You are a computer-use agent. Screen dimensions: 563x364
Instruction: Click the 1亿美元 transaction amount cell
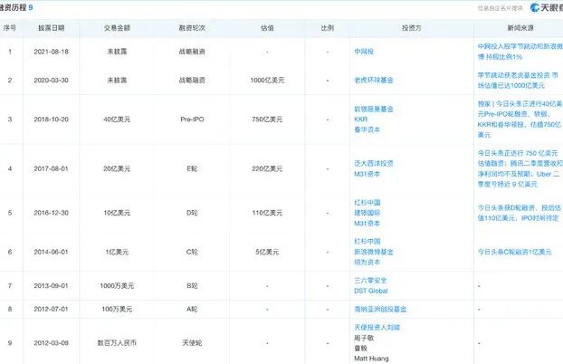pyautogui.click(x=117, y=252)
